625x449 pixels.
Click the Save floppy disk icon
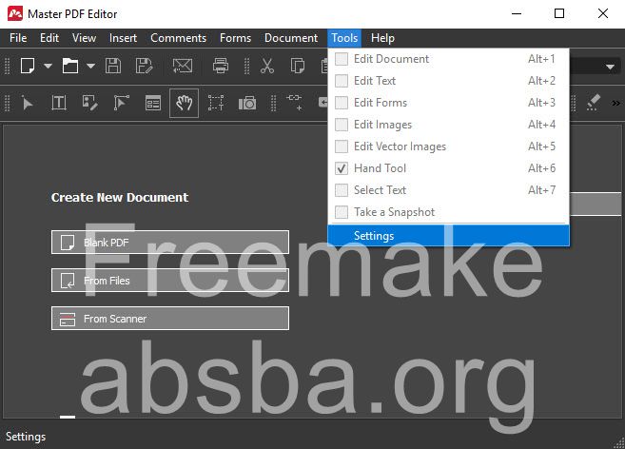pyautogui.click(x=113, y=66)
